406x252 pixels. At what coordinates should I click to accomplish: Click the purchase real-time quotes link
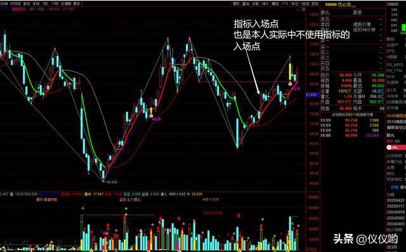coord(353,114)
